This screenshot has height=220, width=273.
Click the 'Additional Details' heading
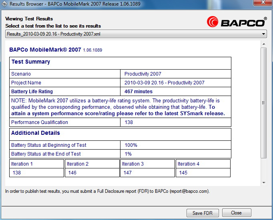[36, 133]
